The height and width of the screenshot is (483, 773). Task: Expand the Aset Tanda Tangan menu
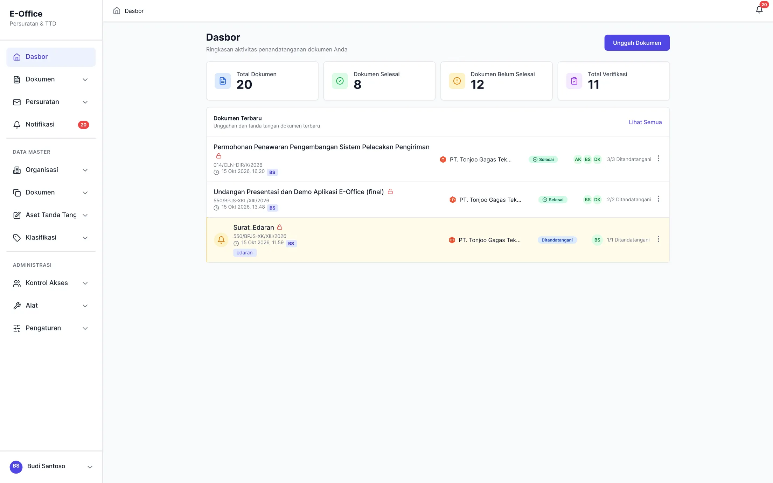pyautogui.click(x=51, y=215)
